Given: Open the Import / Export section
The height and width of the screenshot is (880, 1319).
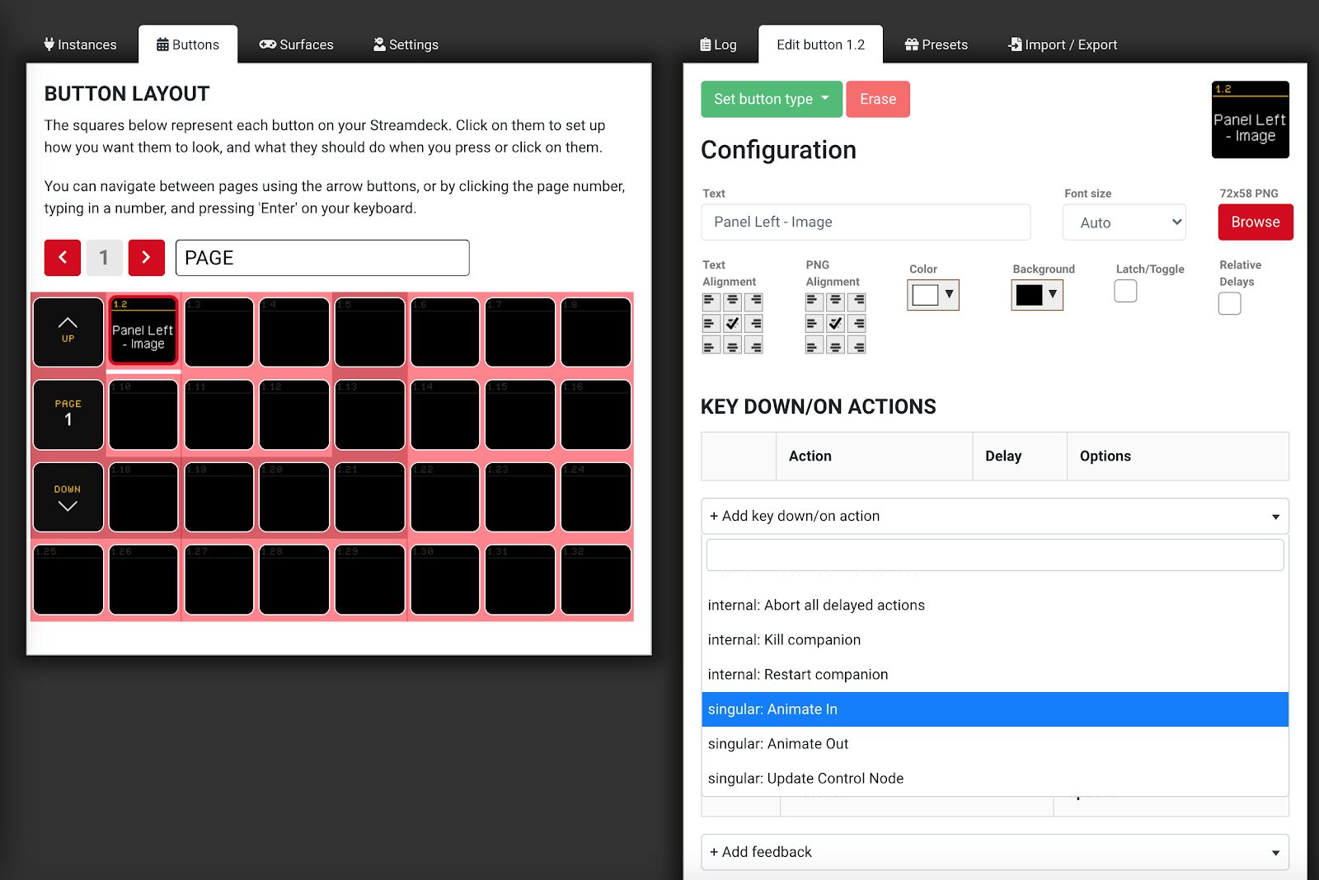Looking at the screenshot, I should coord(1063,44).
